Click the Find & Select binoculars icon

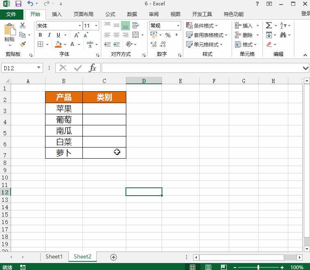pos(284,35)
